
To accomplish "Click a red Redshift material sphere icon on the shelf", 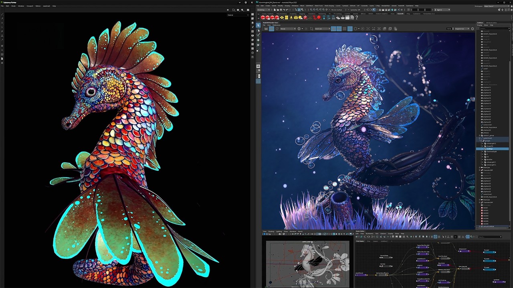I will click(263, 18).
